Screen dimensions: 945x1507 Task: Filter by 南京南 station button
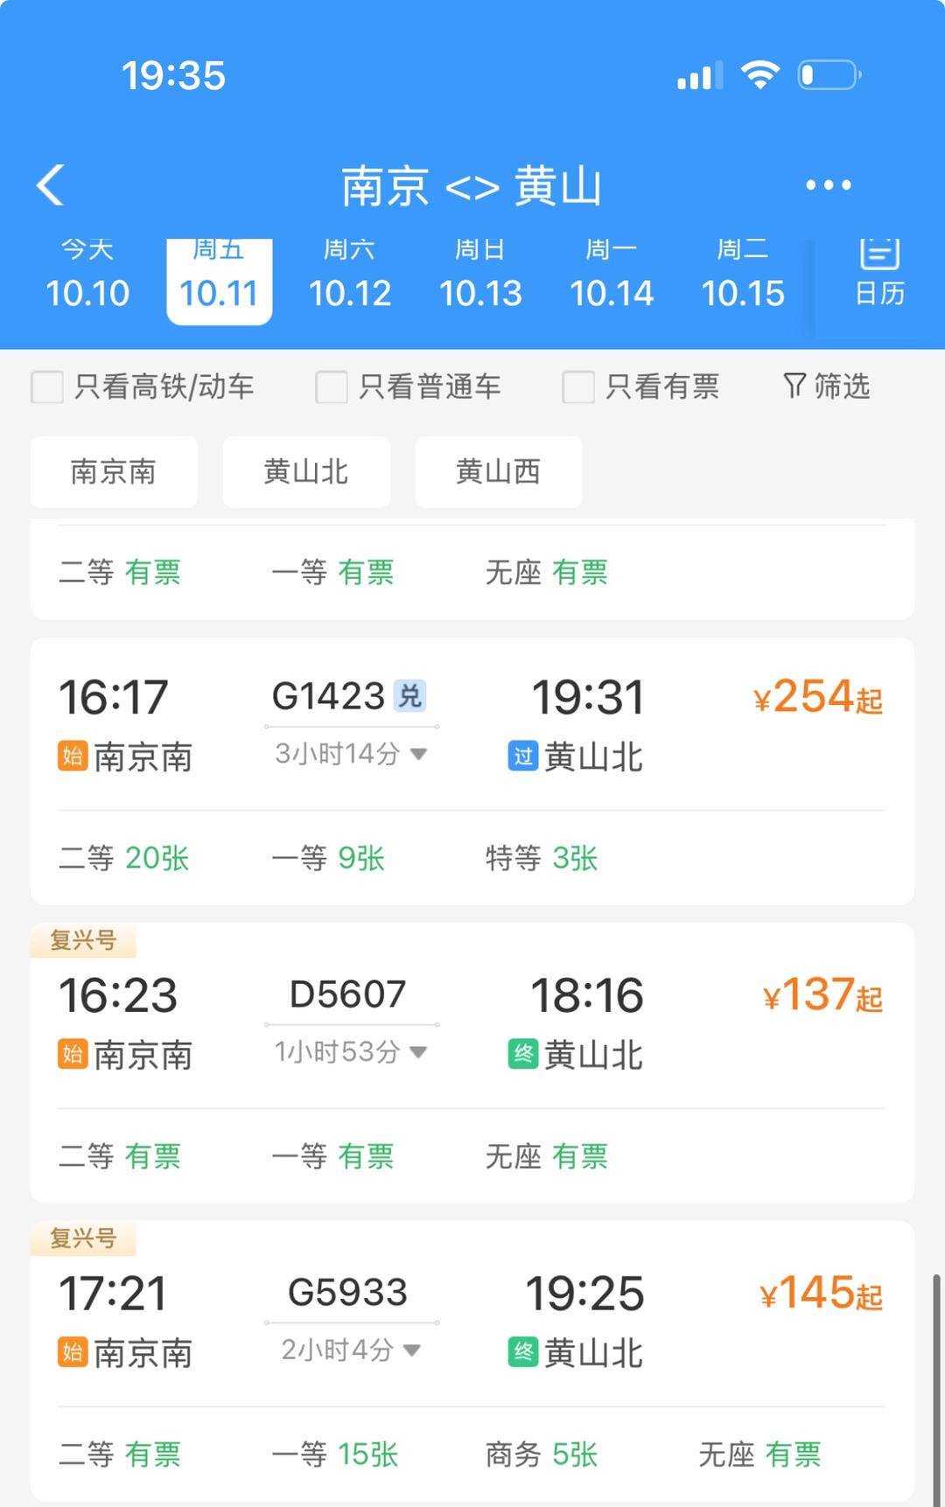tap(114, 472)
